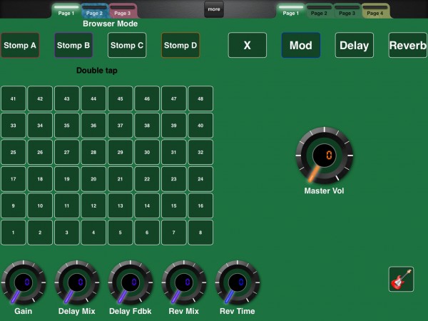Select browser slot 24

click(200, 179)
